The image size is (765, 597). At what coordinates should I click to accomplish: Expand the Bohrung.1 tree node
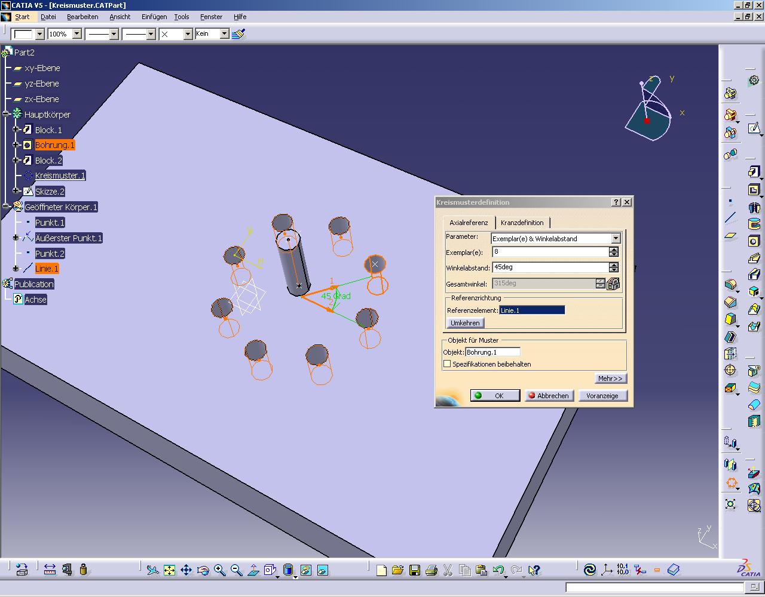click(x=16, y=145)
